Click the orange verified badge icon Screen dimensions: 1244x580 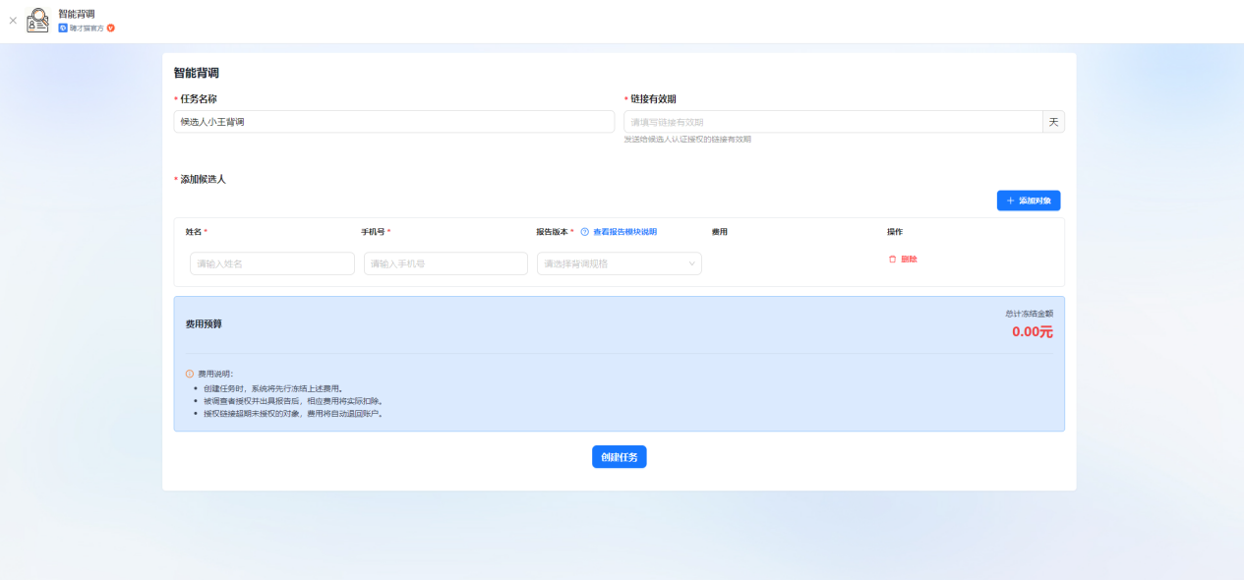(x=111, y=28)
